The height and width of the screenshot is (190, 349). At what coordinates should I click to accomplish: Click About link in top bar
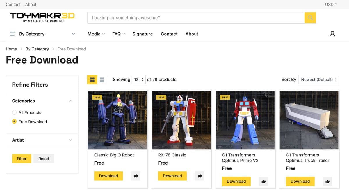pyautogui.click(x=31, y=4)
